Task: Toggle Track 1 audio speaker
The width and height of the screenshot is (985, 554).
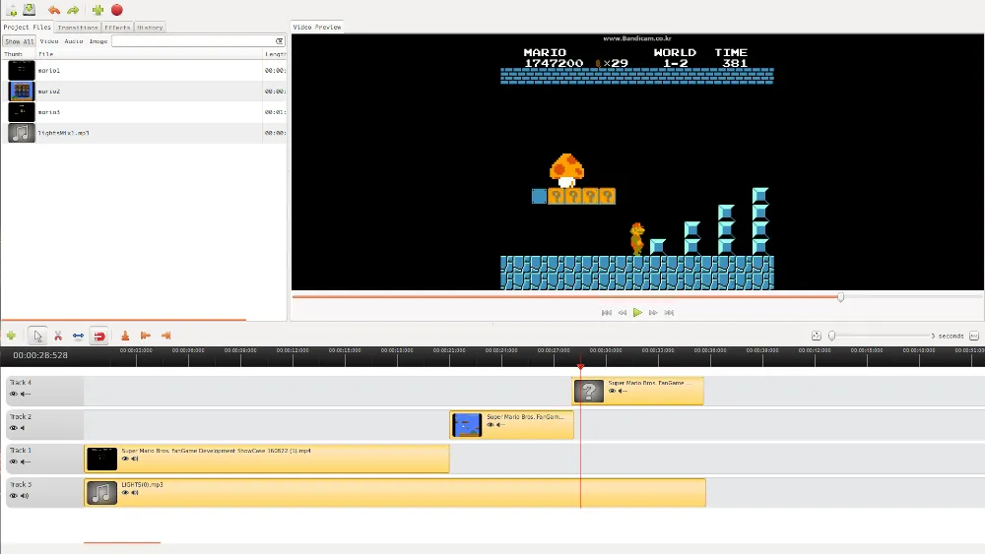Action: point(26,462)
